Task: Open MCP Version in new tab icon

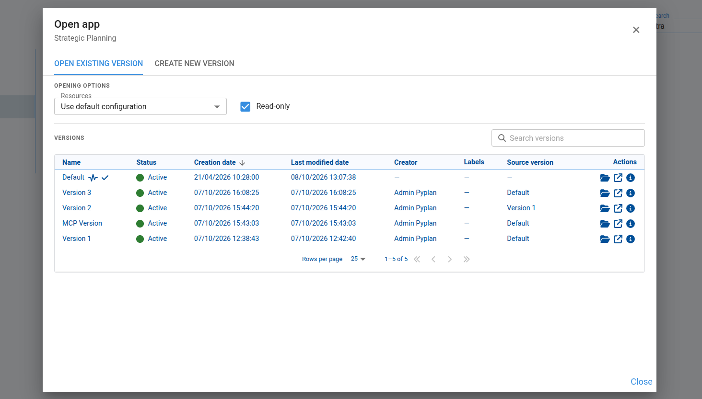Action: [618, 224]
